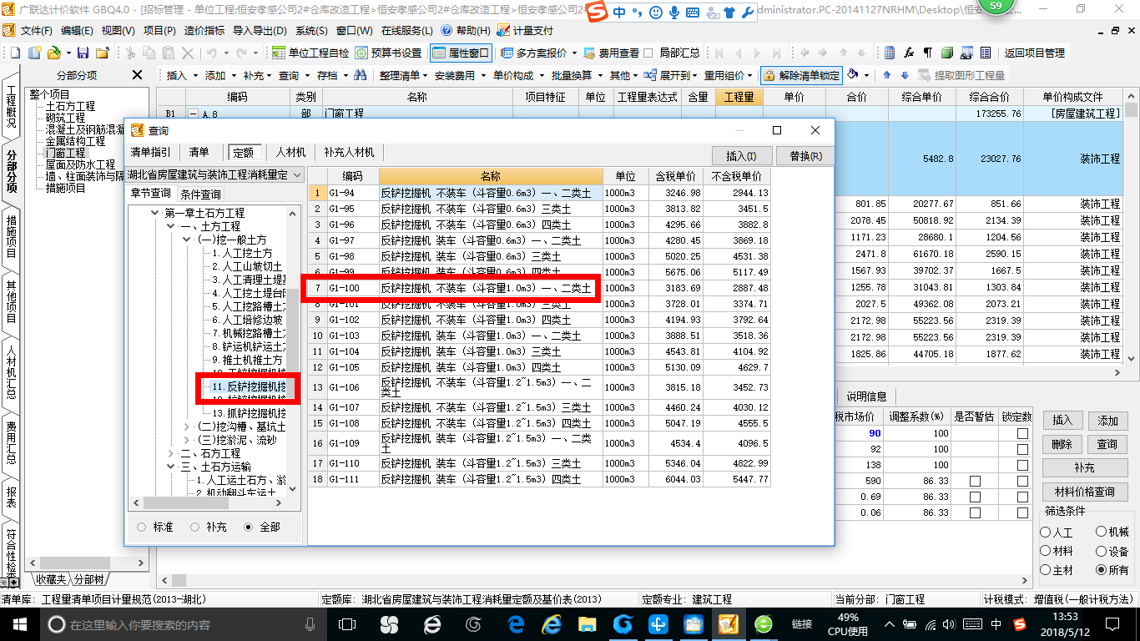Click 插入(I) button in query dialog
This screenshot has height=641, width=1140.
point(742,156)
